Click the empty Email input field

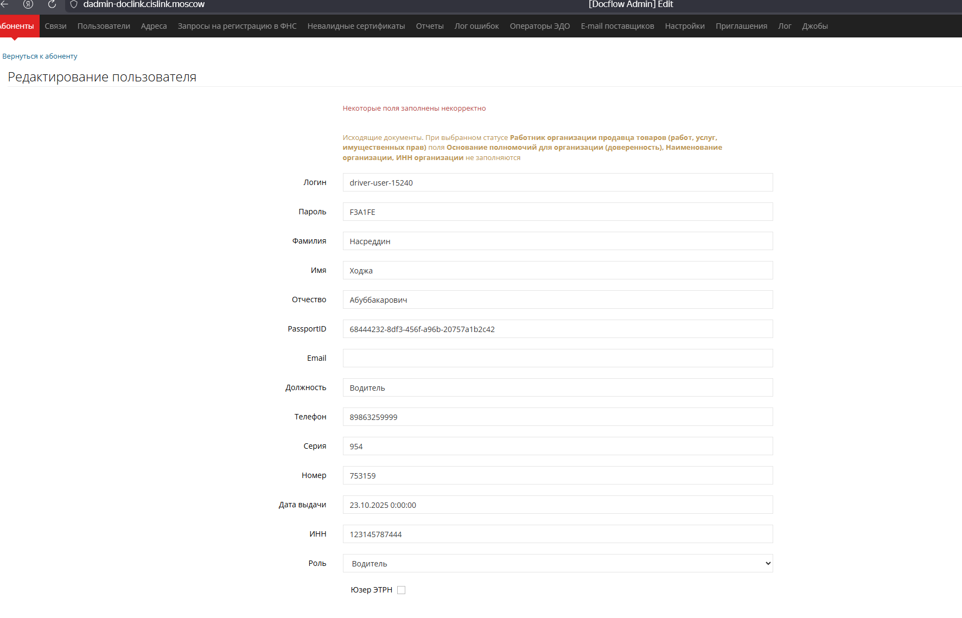coord(558,358)
